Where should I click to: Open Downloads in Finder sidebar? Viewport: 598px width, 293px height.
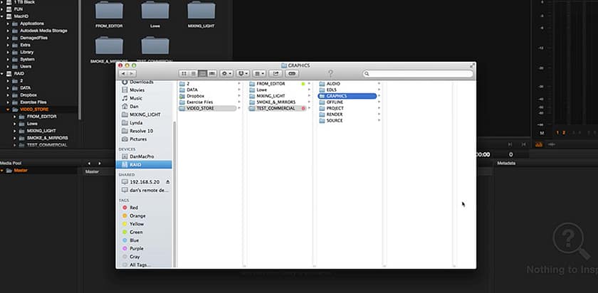pyautogui.click(x=137, y=82)
